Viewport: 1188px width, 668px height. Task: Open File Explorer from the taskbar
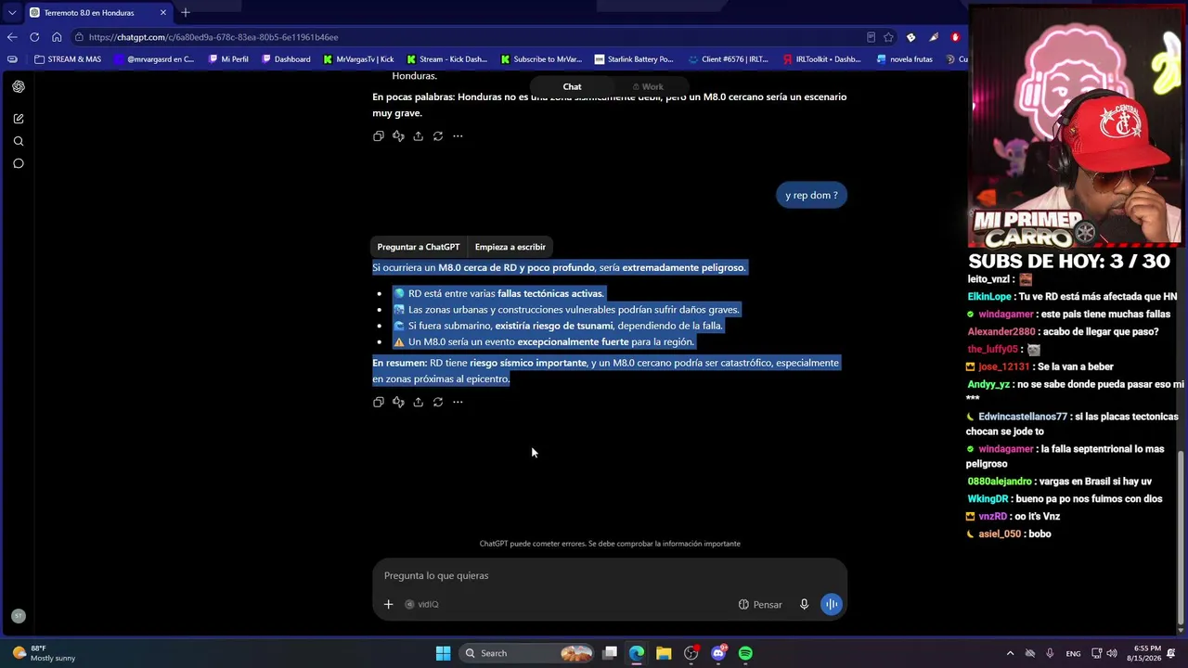click(664, 653)
